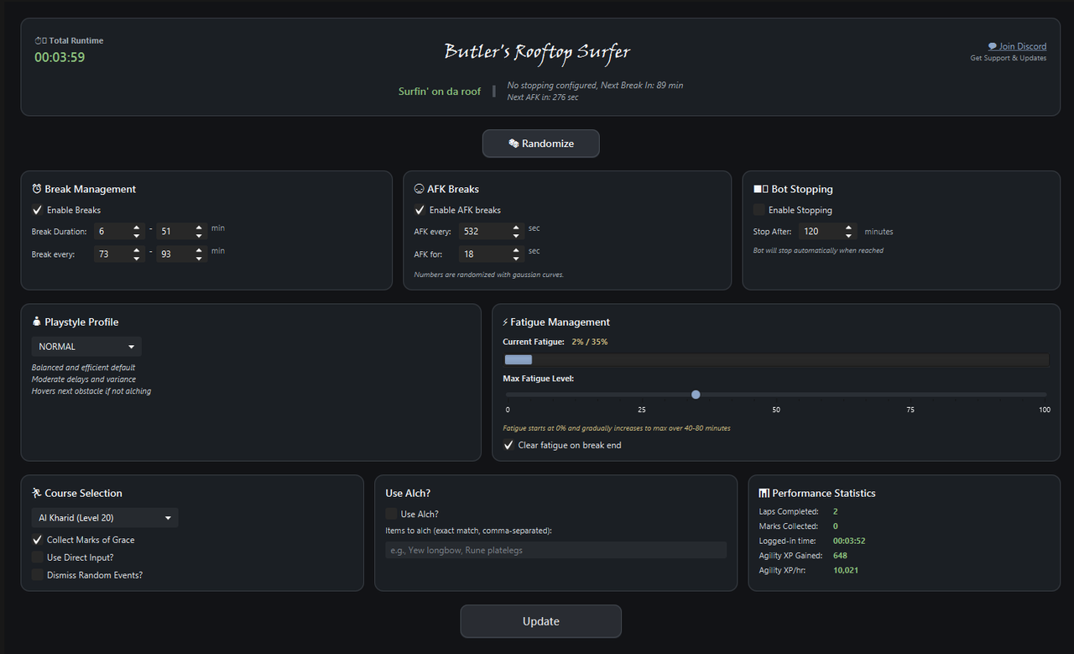Click the Max Fatigue Level slider handle
Screen dimensions: 1074x654
(696, 395)
